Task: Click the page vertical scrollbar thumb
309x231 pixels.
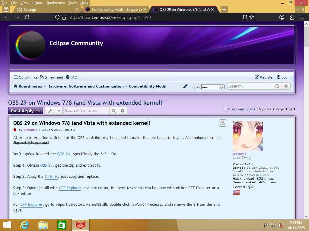Action: tap(306, 37)
